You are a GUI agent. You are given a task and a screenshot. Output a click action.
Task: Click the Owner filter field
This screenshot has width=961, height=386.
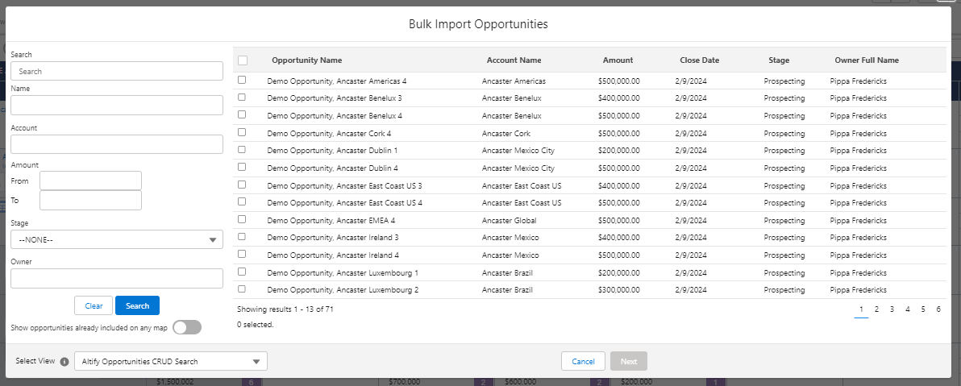(x=116, y=278)
